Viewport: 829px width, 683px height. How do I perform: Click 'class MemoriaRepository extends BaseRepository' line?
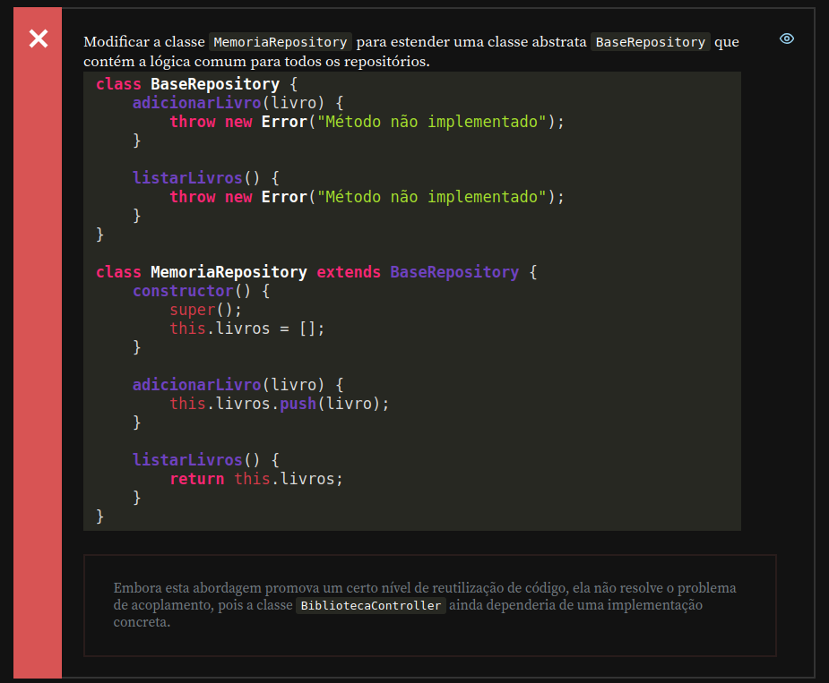coord(316,272)
